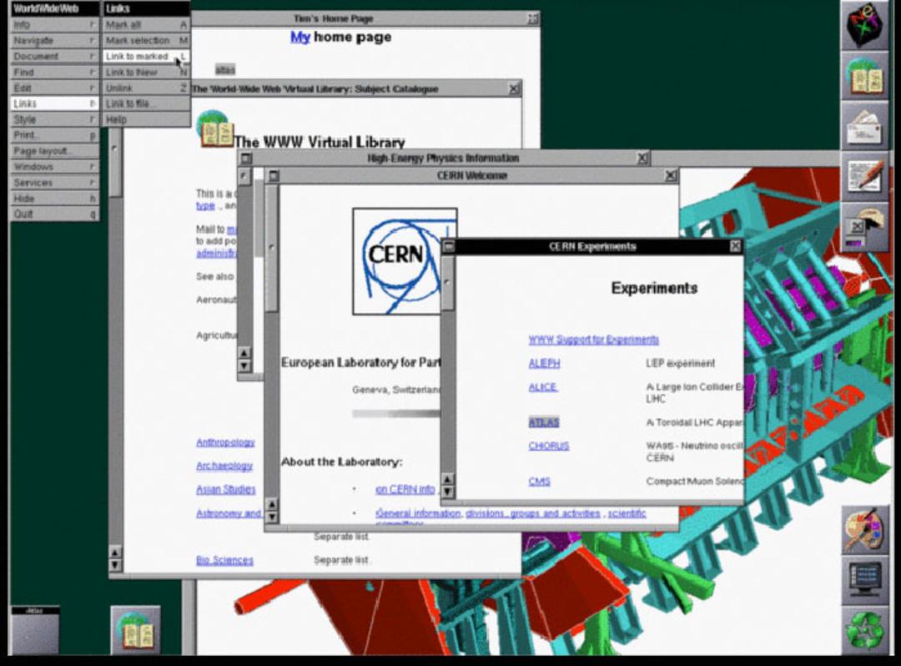Image resolution: width=901 pixels, height=666 pixels.
Task: Click miniaturize button on CERN Welcome window
Action: point(274,176)
